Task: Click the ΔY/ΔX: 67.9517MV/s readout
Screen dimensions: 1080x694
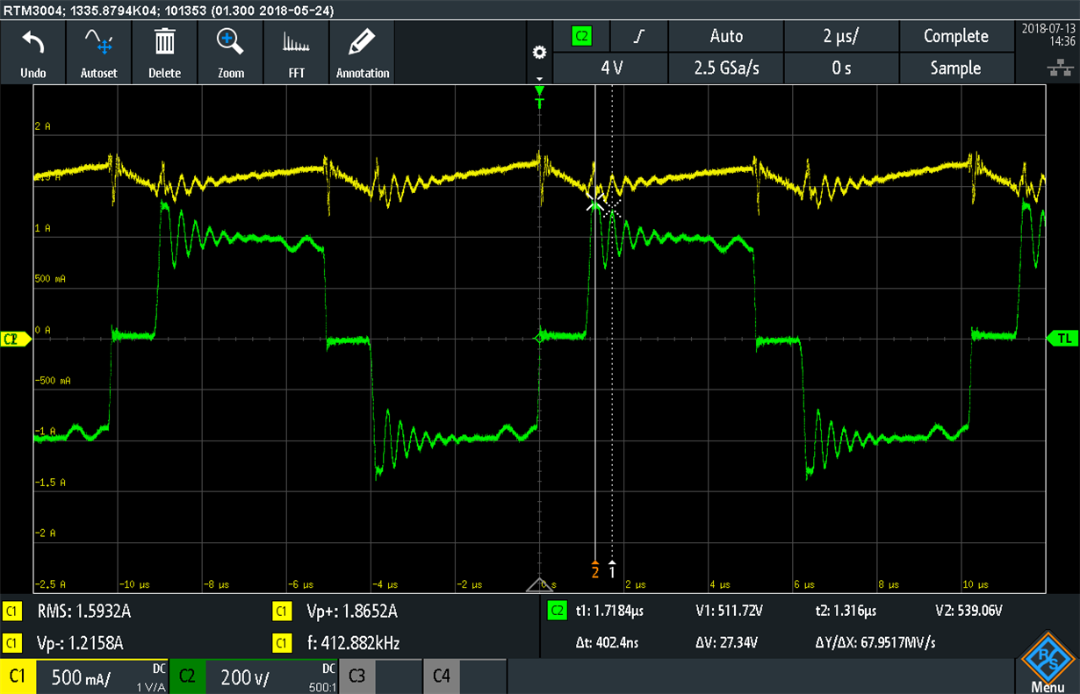Action: 875,643
